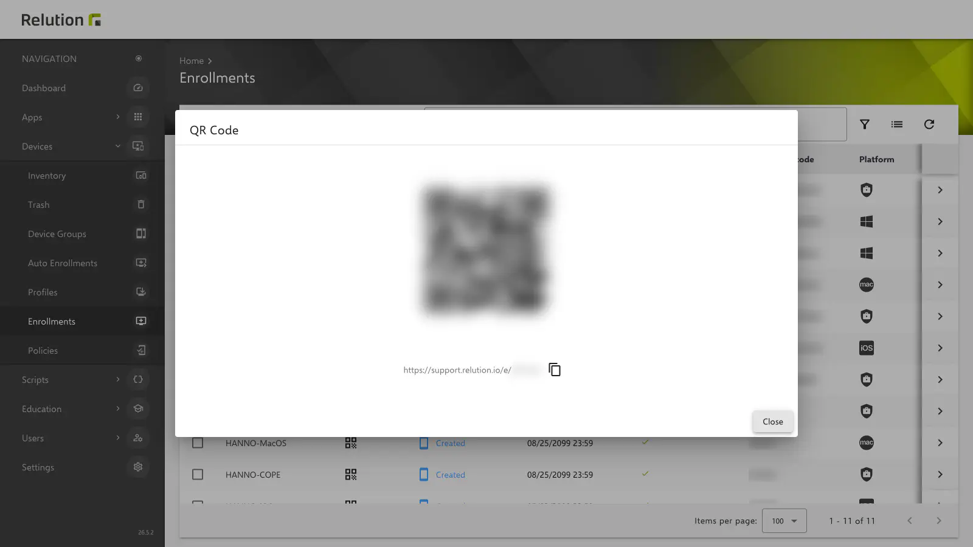Go to the previous page of results
This screenshot has height=547, width=973.
[910, 521]
